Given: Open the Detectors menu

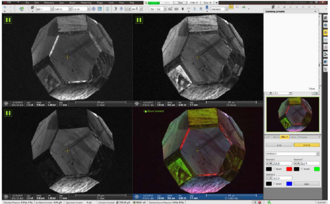Looking at the screenshot, I should [49, 3].
